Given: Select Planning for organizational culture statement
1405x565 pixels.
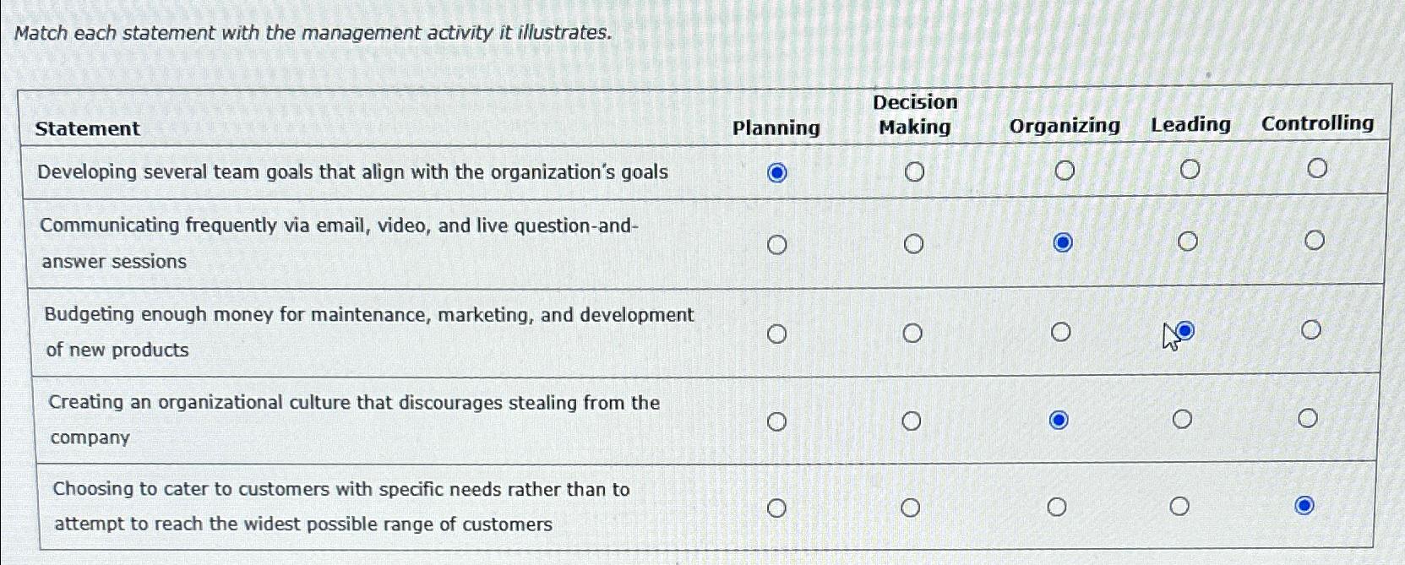Looking at the screenshot, I should [776, 420].
